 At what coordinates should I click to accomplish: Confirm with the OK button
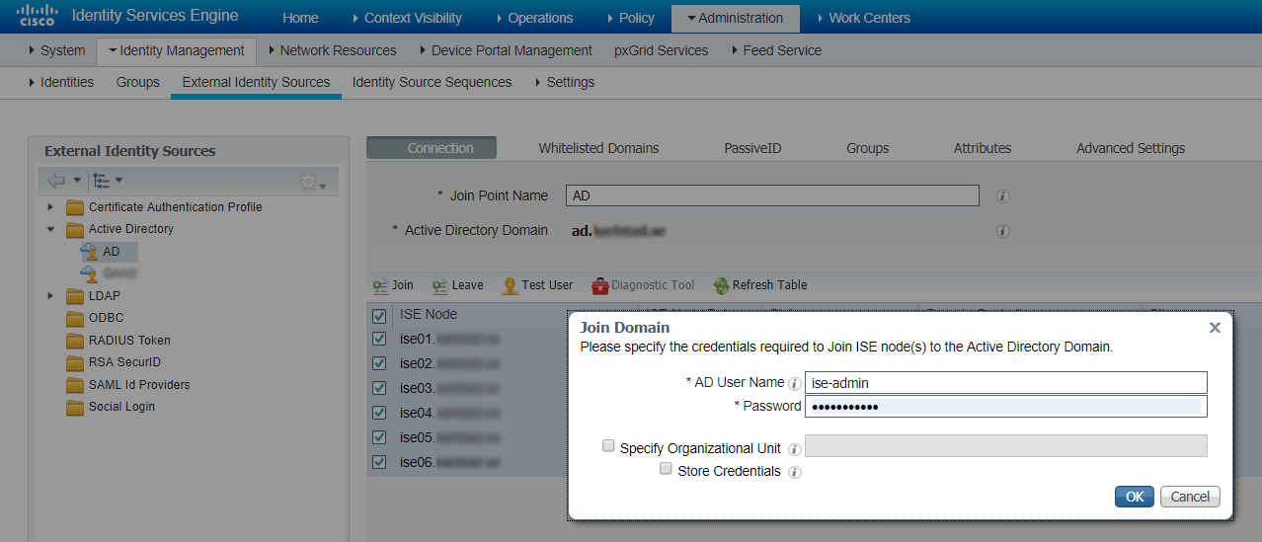[x=1135, y=497]
